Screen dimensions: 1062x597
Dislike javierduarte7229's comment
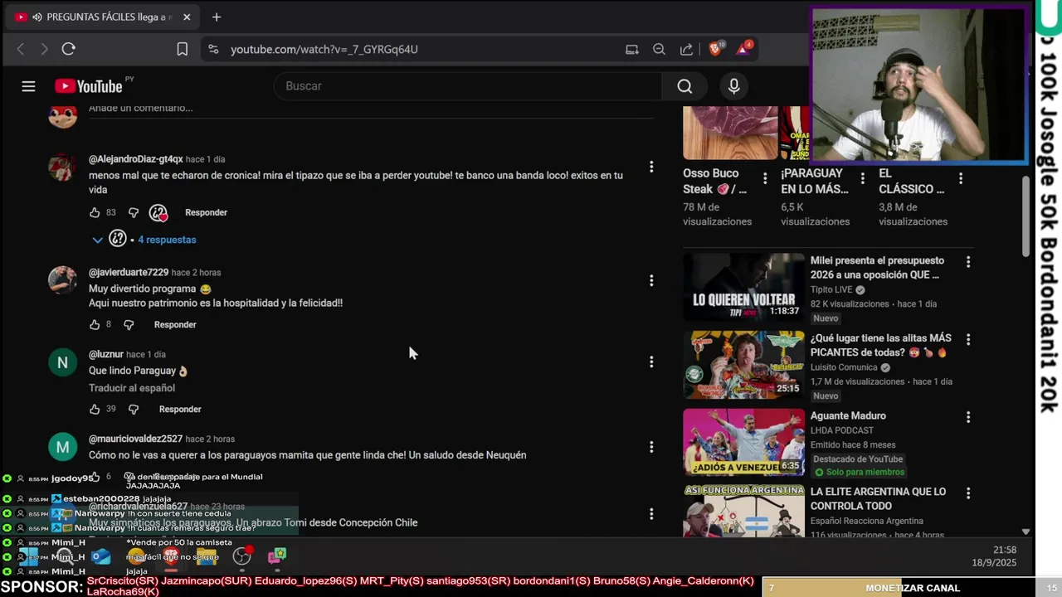(x=129, y=324)
